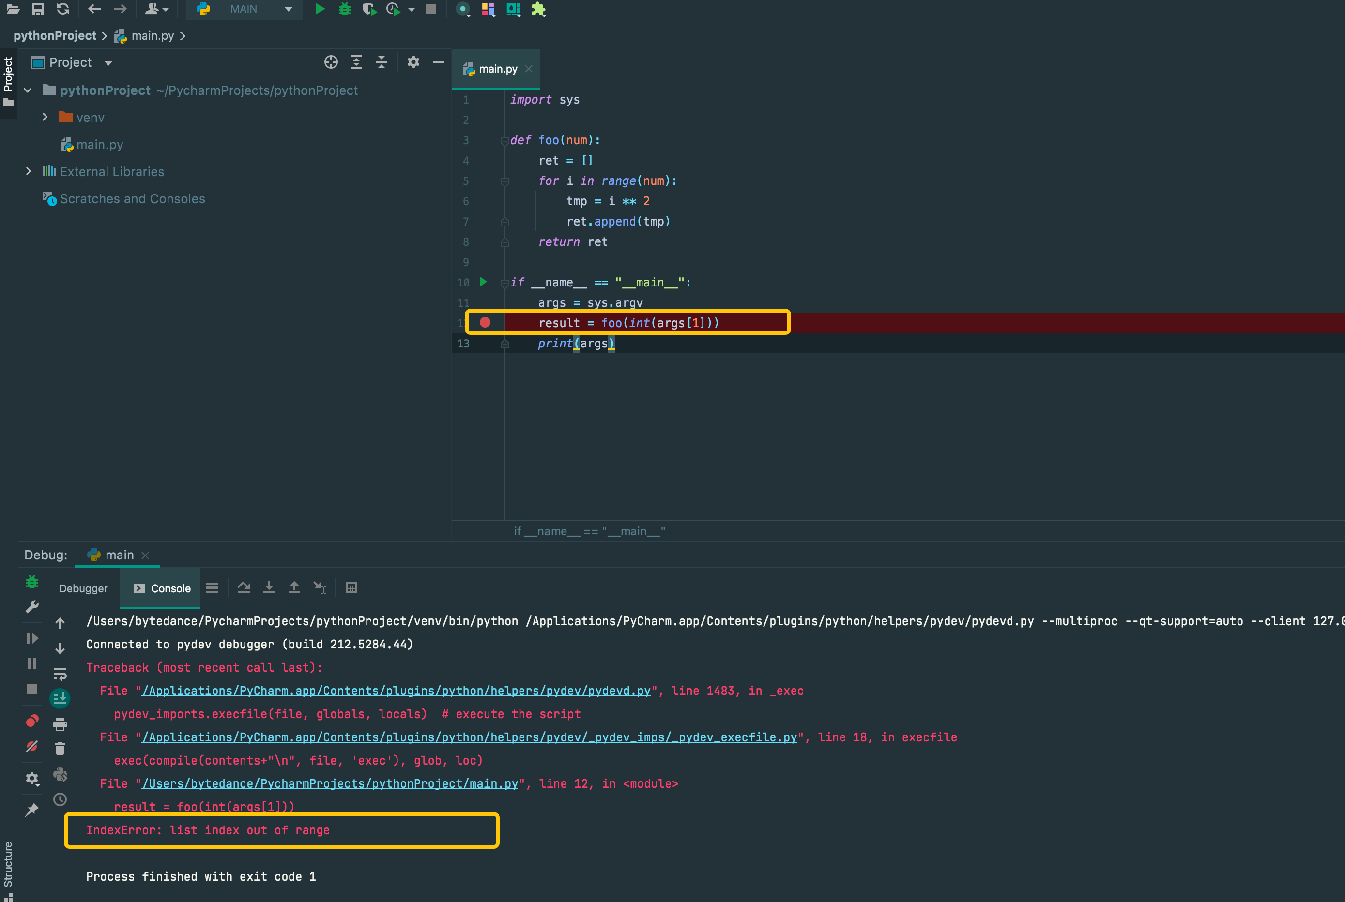Navigate forward in editor history
Image resolution: width=1345 pixels, height=902 pixels.
click(x=120, y=9)
